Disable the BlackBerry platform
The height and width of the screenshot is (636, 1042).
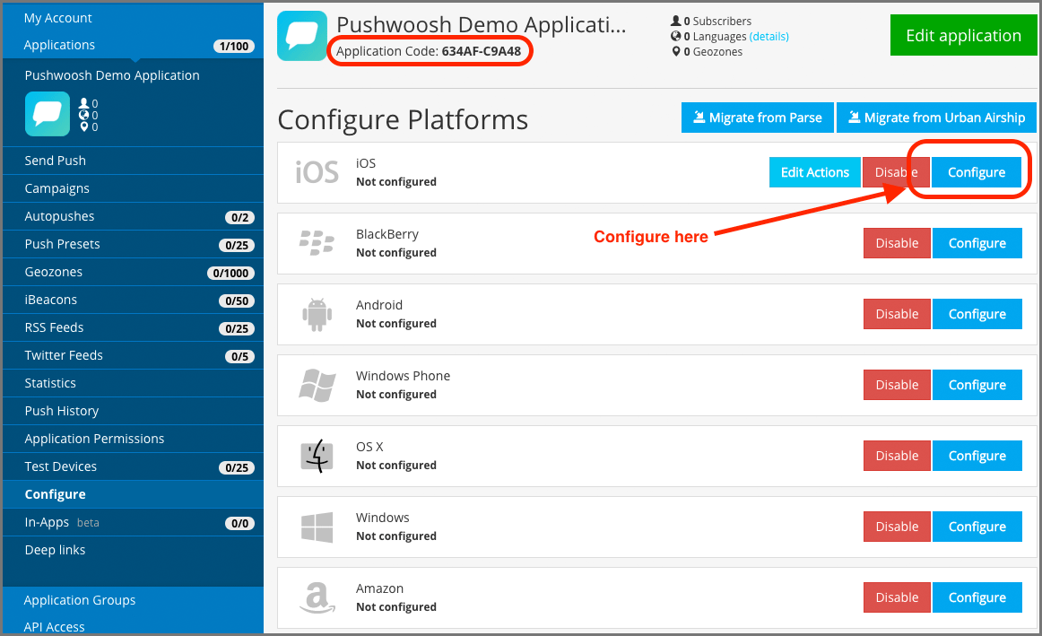[897, 243]
